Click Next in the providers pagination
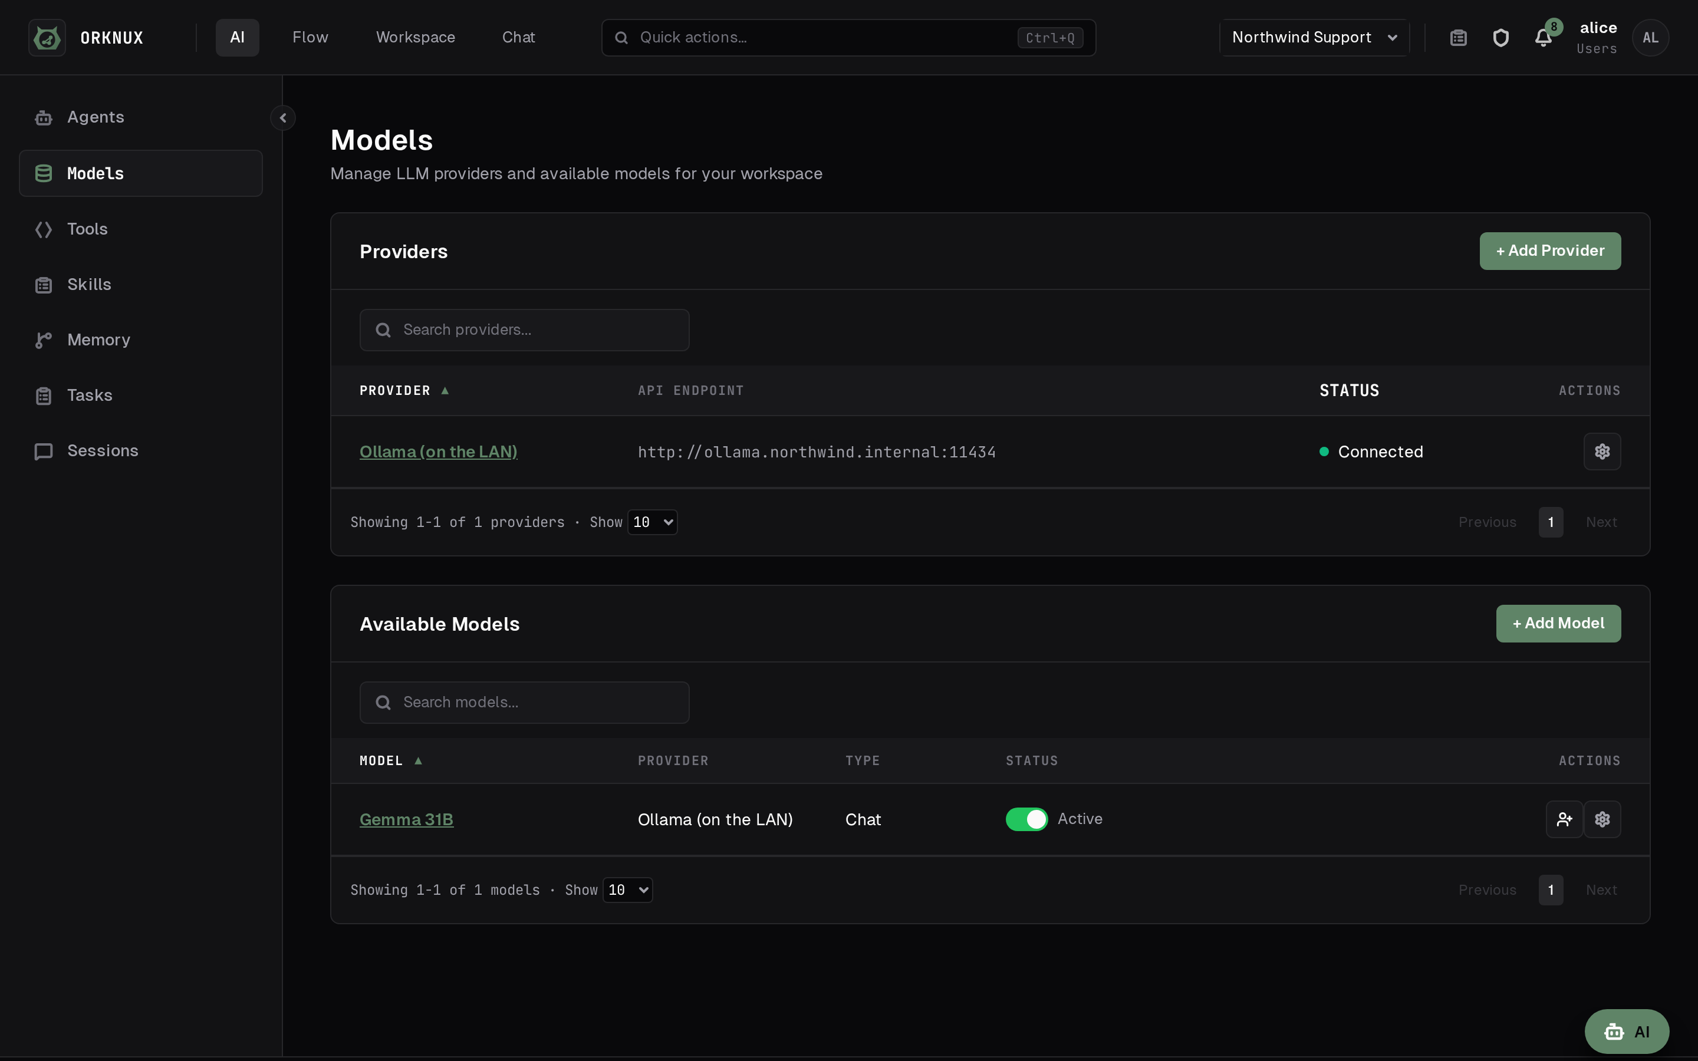This screenshot has height=1061, width=1698. (x=1601, y=522)
